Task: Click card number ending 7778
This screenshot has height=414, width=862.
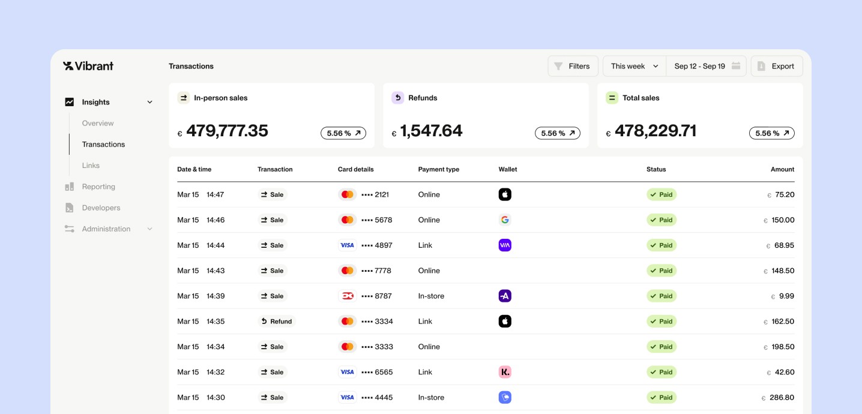Action: [376, 271]
